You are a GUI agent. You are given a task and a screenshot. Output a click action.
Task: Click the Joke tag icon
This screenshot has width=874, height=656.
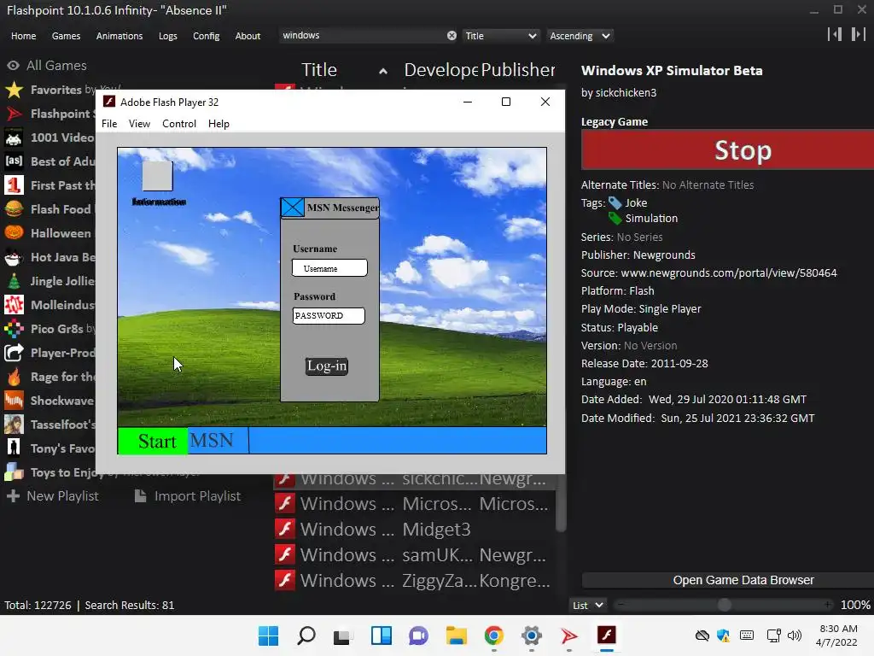pos(615,203)
